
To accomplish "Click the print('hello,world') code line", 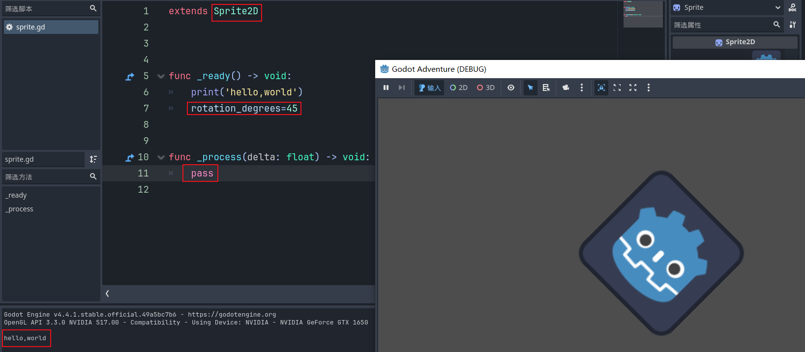I will point(247,92).
